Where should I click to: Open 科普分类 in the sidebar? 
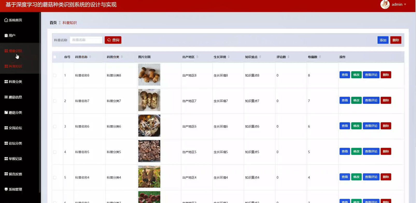click(13, 82)
